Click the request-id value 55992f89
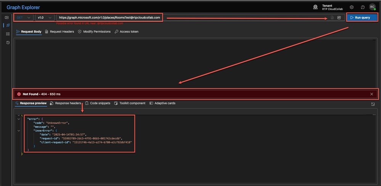The height and width of the screenshot is (186, 381). pos(92,138)
